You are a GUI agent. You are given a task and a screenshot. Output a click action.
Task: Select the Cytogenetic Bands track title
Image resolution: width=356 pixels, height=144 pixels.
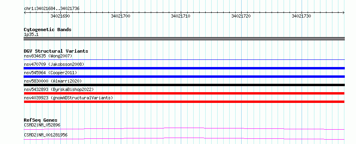pyautogui.click(x=48, y=30)
